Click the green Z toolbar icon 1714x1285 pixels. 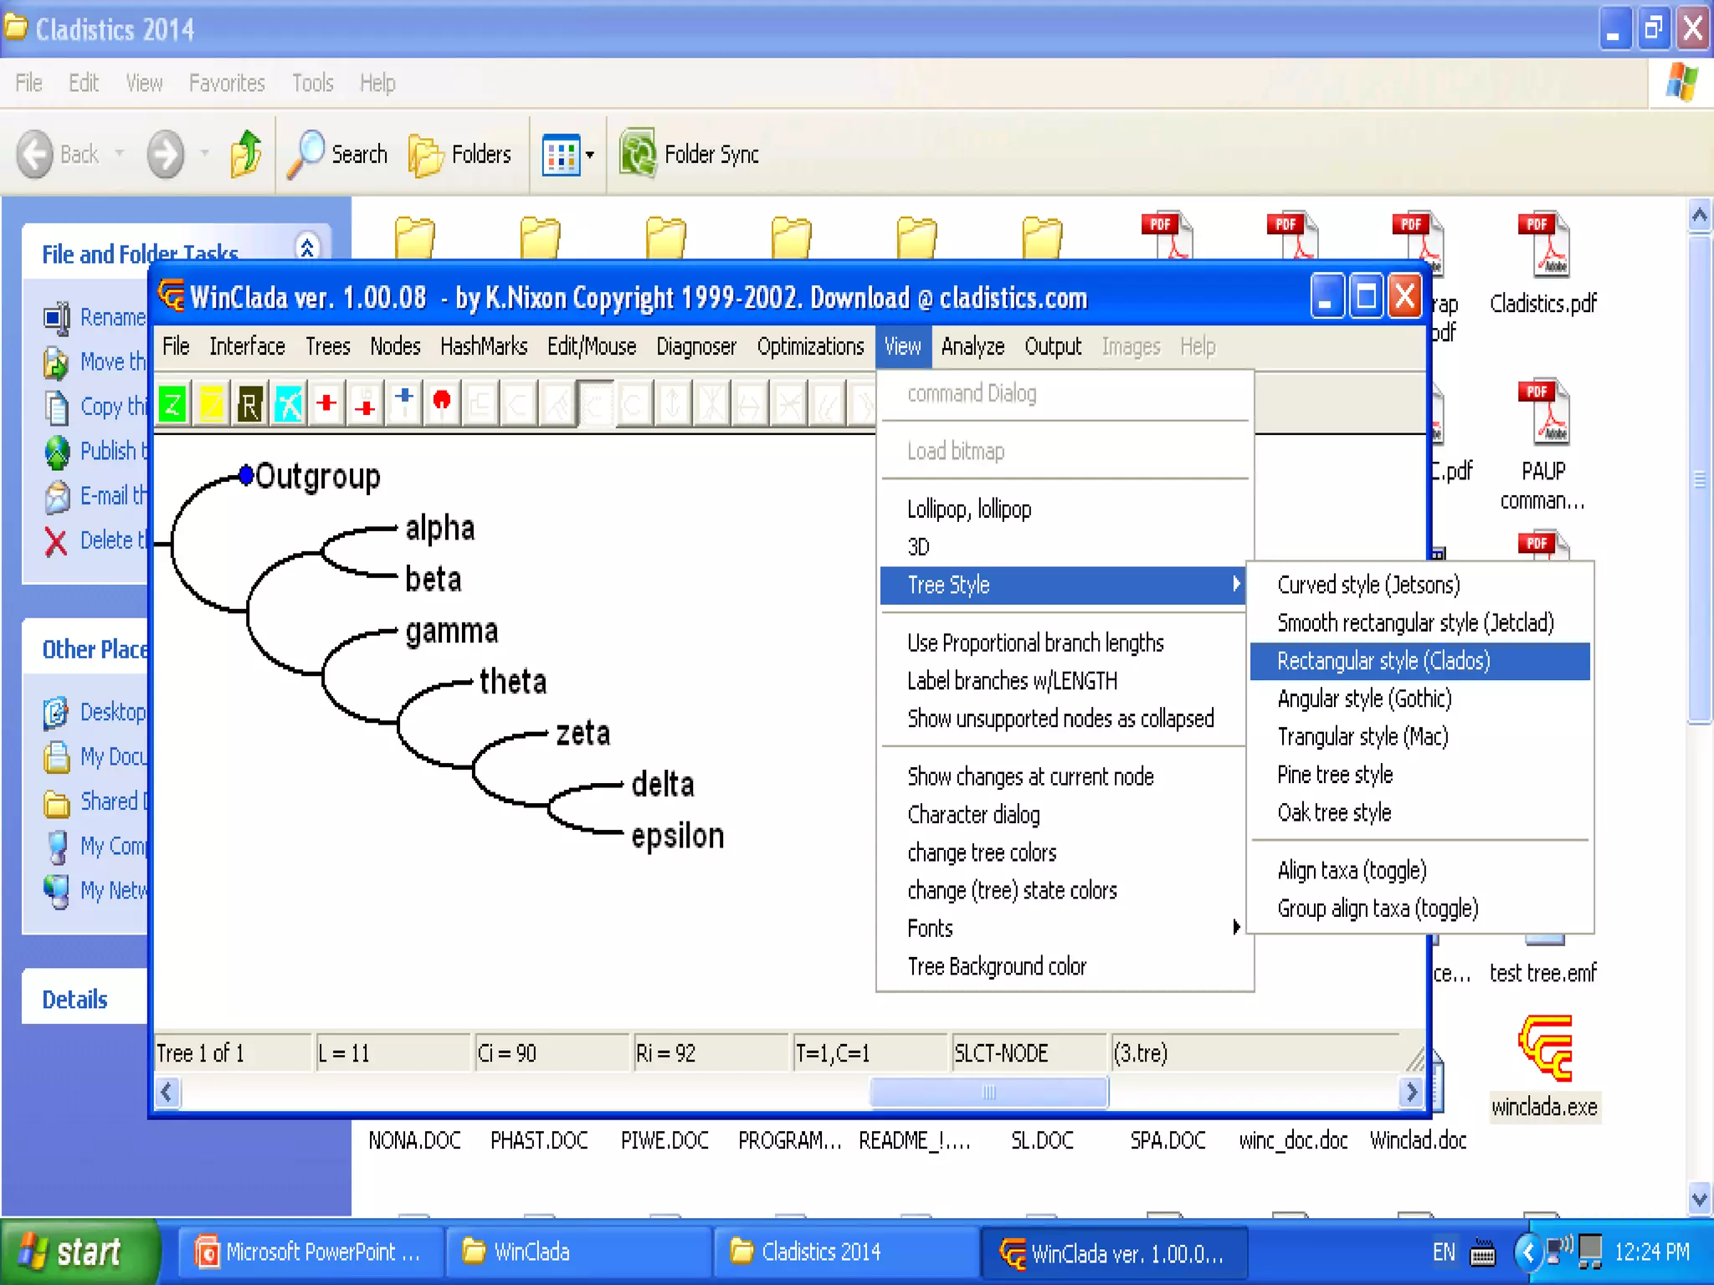(173, 405)
